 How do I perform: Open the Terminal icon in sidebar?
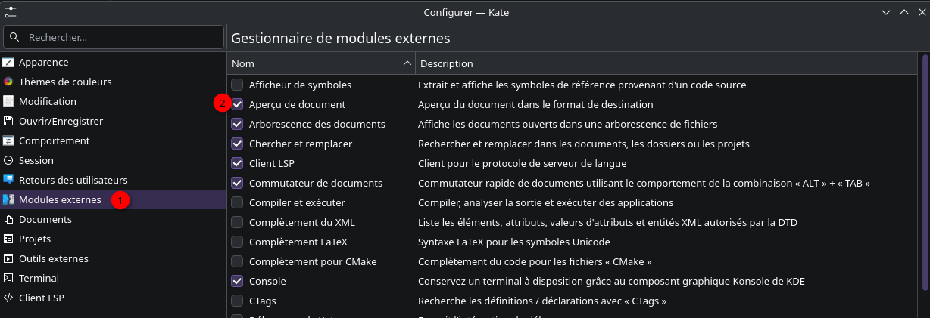point(8,279)
